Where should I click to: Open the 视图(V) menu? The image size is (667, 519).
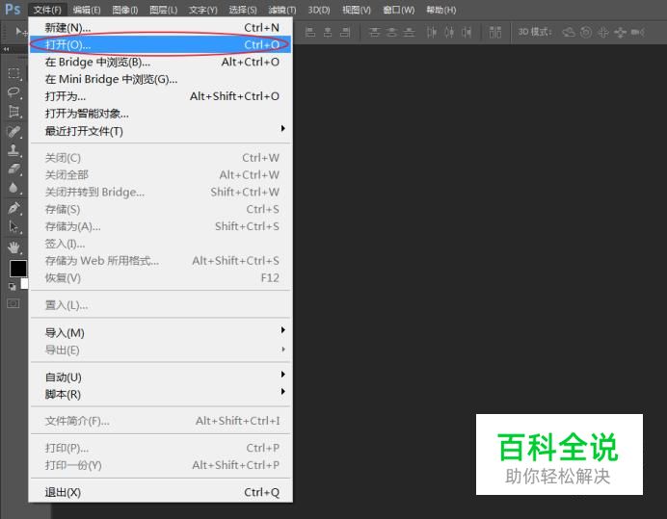coord(357,10)
